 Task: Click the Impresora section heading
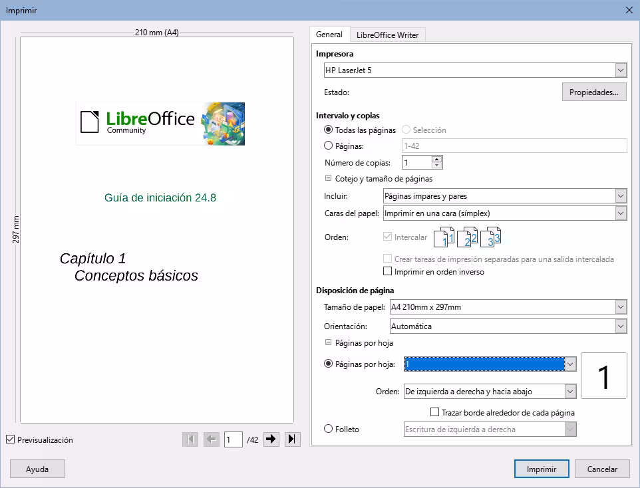click(x=335, y=54)
